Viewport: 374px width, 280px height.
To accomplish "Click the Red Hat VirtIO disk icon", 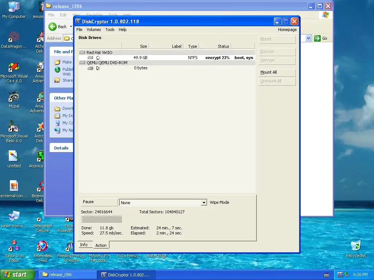I will 82,52.
